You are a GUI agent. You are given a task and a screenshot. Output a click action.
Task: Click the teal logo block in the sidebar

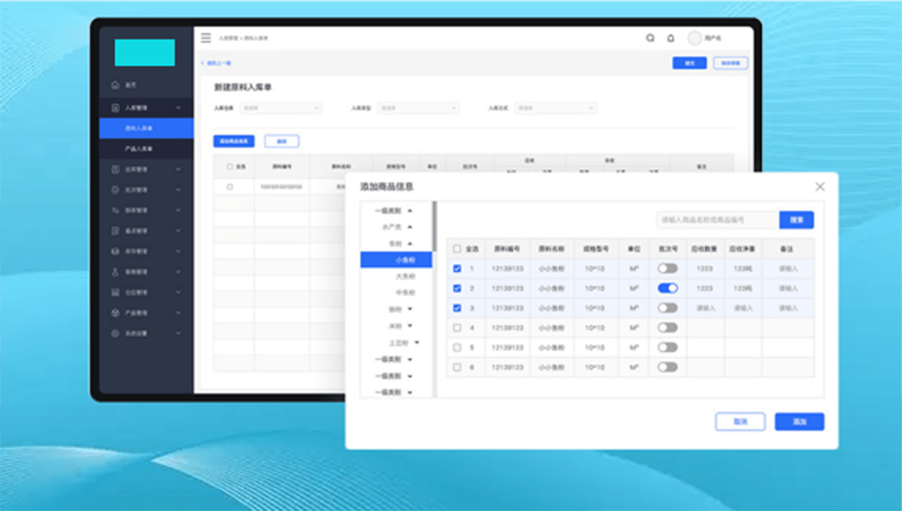click(144, 53)
